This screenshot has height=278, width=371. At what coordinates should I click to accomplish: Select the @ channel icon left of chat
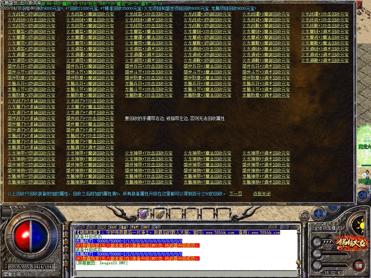(66, 264)
